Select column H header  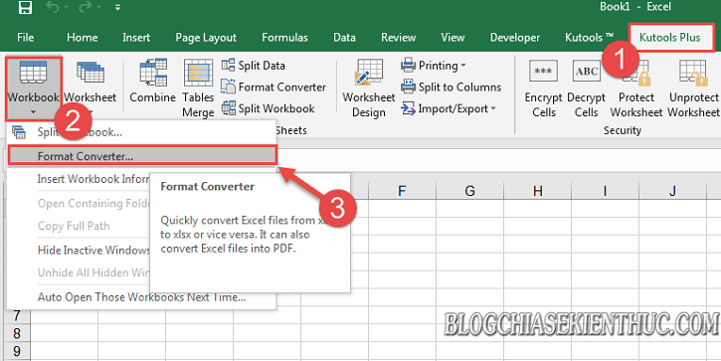tap(538, 190)
